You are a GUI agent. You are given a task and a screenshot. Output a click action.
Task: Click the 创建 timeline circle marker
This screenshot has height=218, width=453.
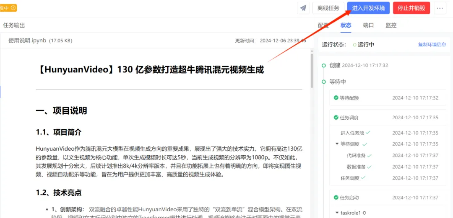click(x=324, y=65)
